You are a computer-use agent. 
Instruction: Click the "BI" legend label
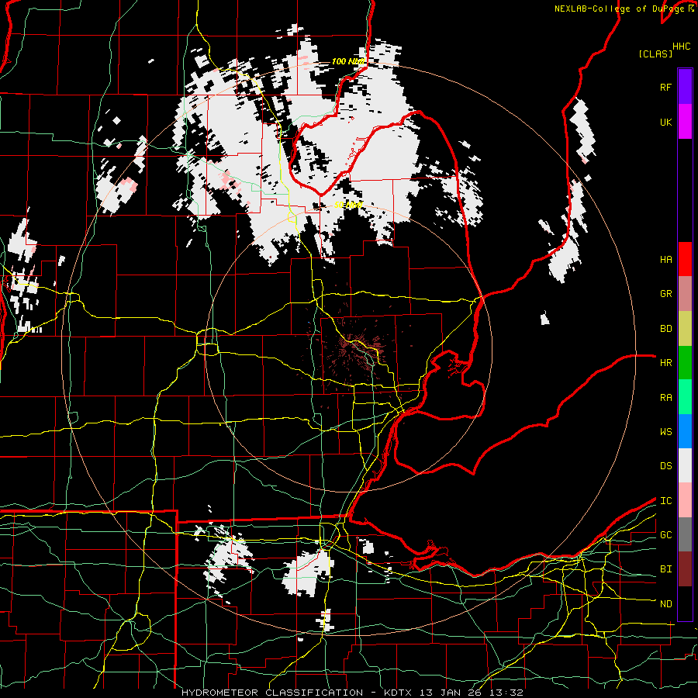(x=665, y=569)
